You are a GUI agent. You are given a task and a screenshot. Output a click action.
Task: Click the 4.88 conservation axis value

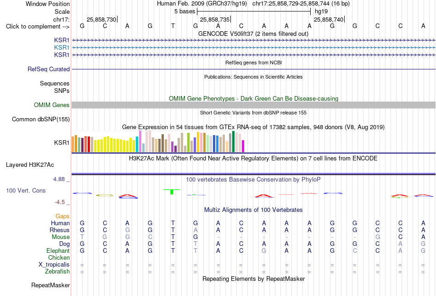(x=59, y=179)
